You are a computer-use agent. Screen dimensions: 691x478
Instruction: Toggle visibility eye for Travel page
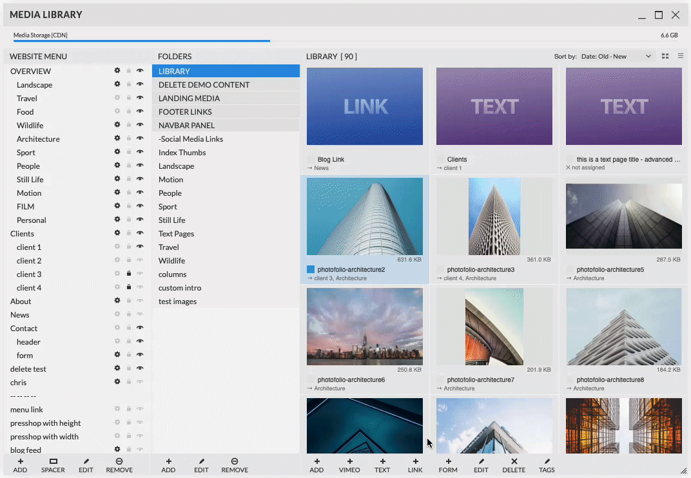(140, 98)
